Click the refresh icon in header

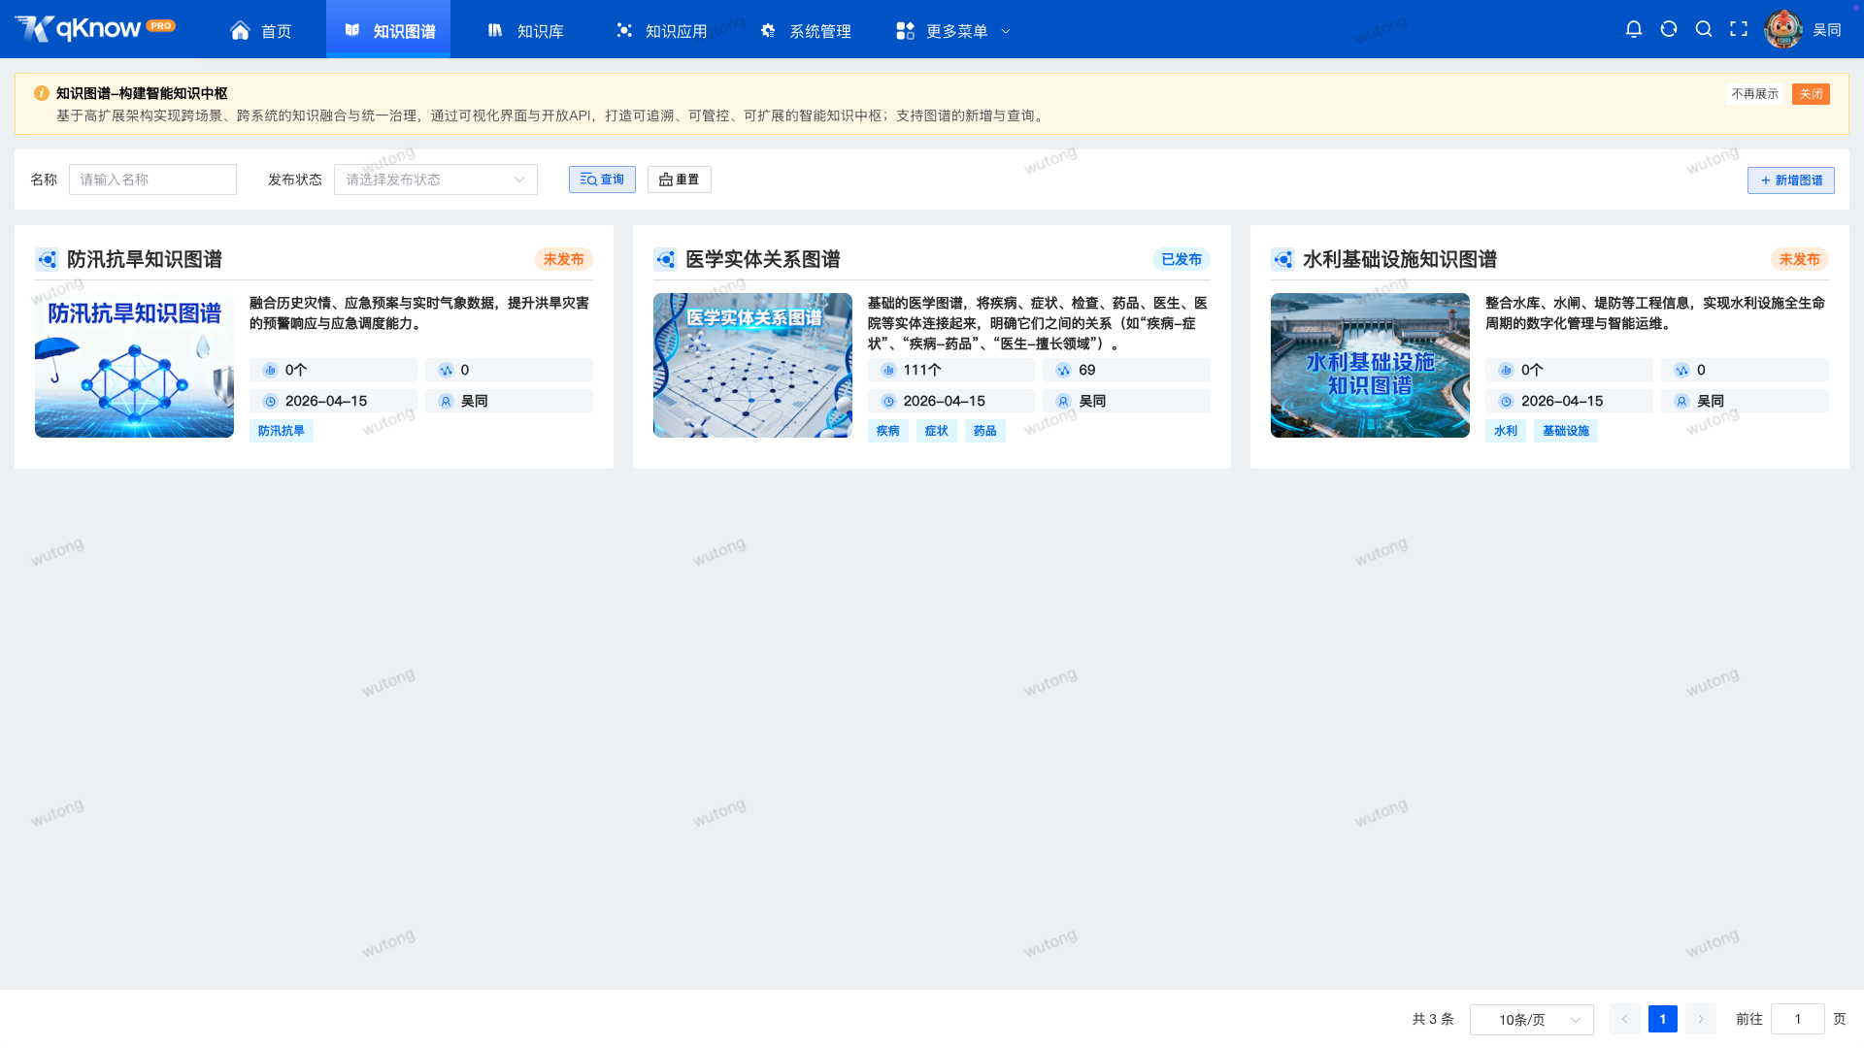[1669, 29]
